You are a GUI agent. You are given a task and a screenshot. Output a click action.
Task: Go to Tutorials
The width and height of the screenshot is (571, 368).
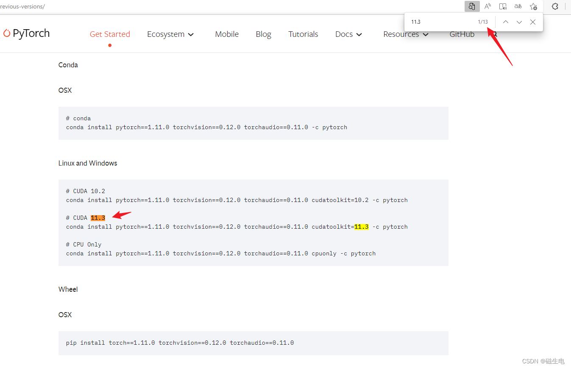pos(303,34)
